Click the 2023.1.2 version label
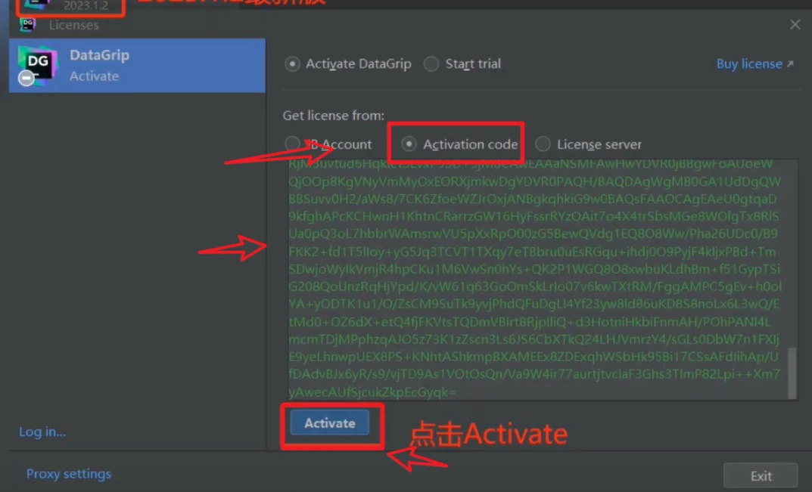Viewport: 812px width, 492px height. click(x=86, y=6)
